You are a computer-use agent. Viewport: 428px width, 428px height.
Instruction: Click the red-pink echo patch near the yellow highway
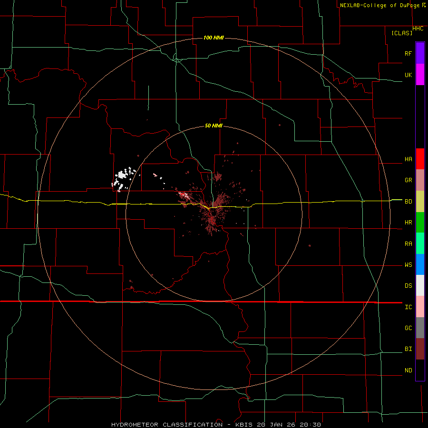(184, 195)
